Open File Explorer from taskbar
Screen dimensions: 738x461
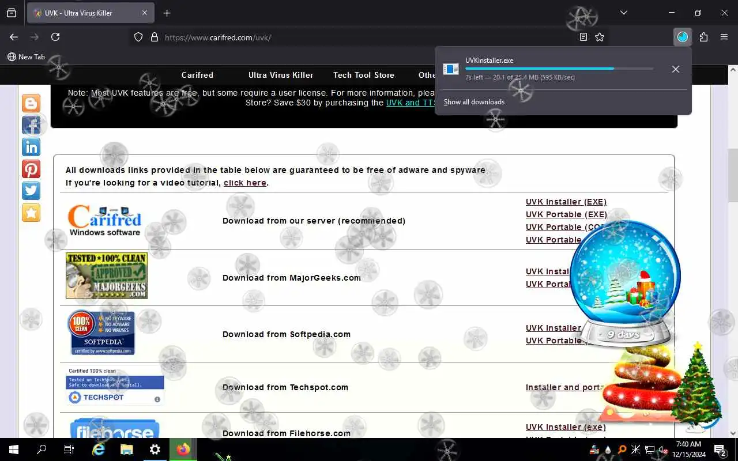[x=127, y=449]
